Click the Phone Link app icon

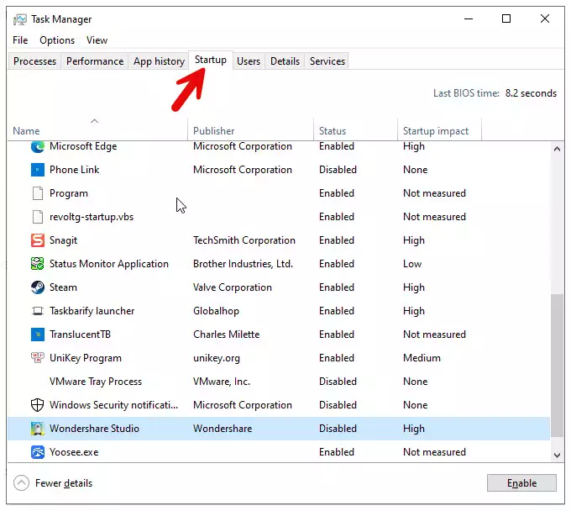[x=37, y=170]
